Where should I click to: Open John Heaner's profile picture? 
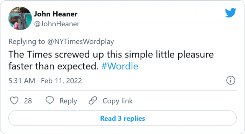(x=20, y=18)
